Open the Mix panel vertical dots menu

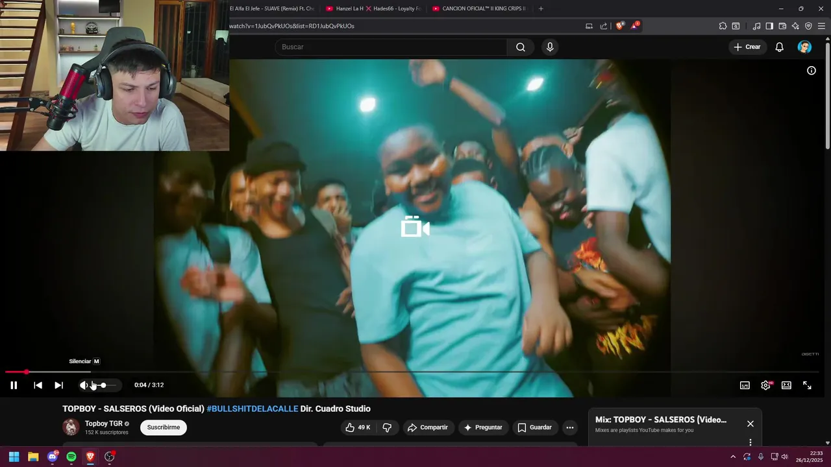750,442
